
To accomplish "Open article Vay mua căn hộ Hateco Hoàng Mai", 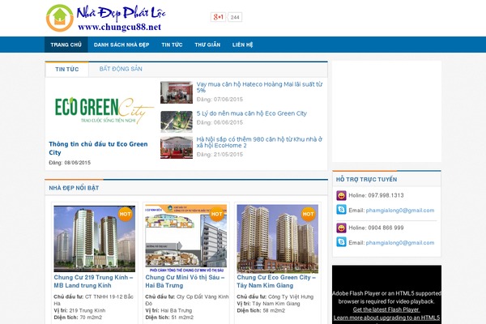I will pyautogui.click(x=259, y=87).
